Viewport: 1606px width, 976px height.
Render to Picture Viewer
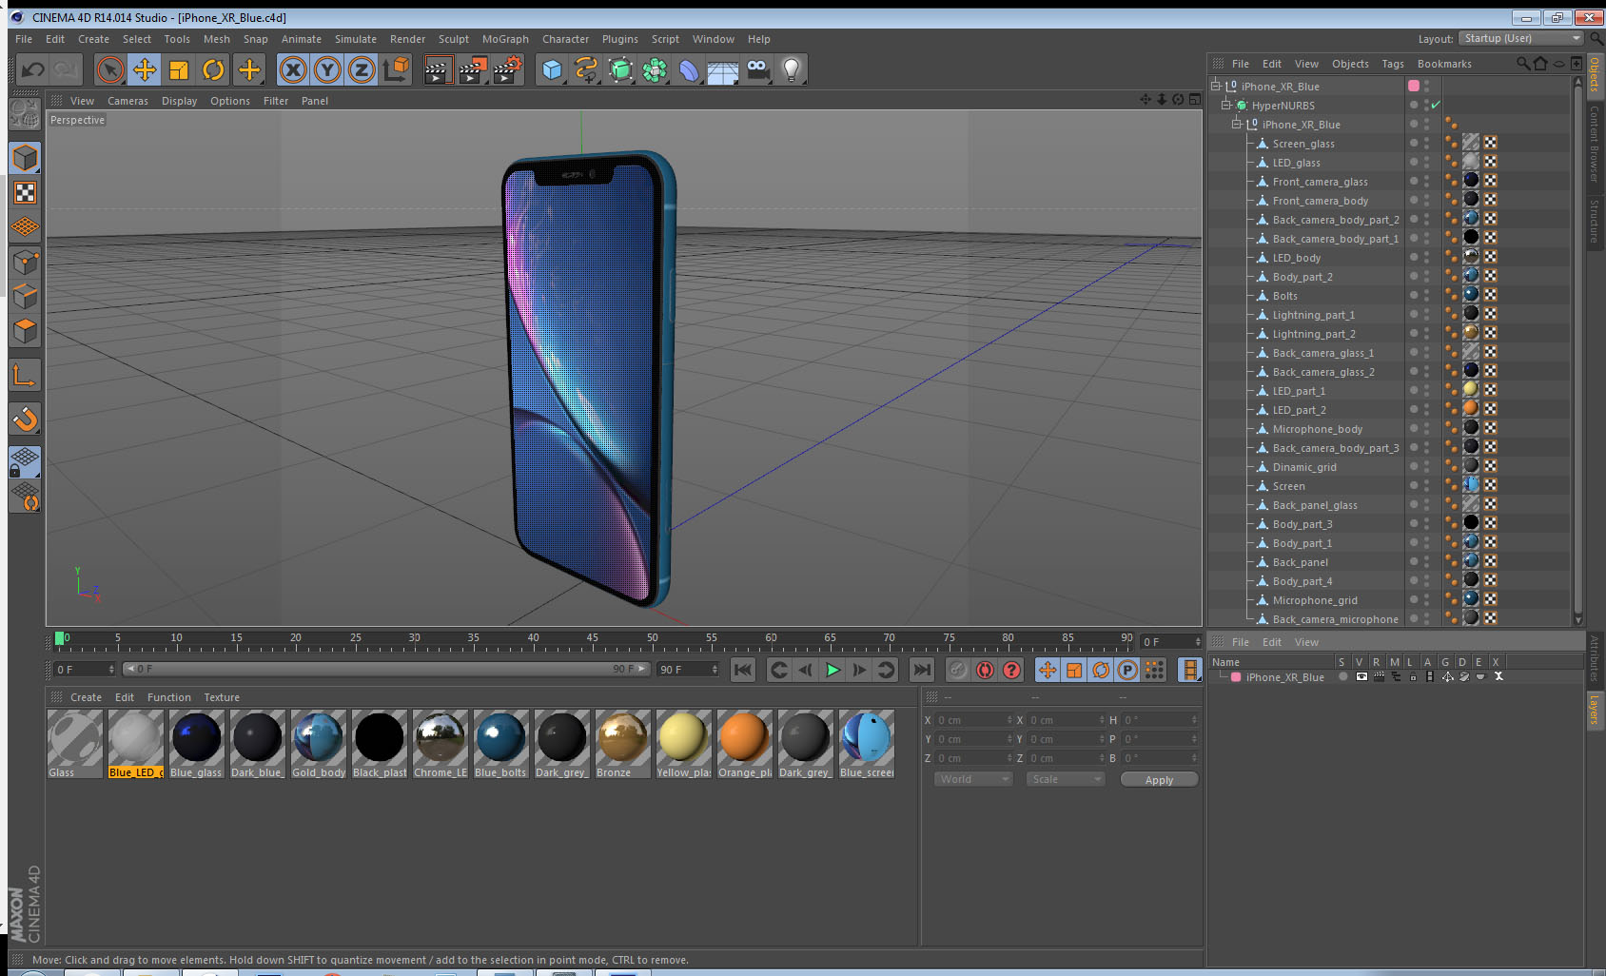(x=473, y=69)
